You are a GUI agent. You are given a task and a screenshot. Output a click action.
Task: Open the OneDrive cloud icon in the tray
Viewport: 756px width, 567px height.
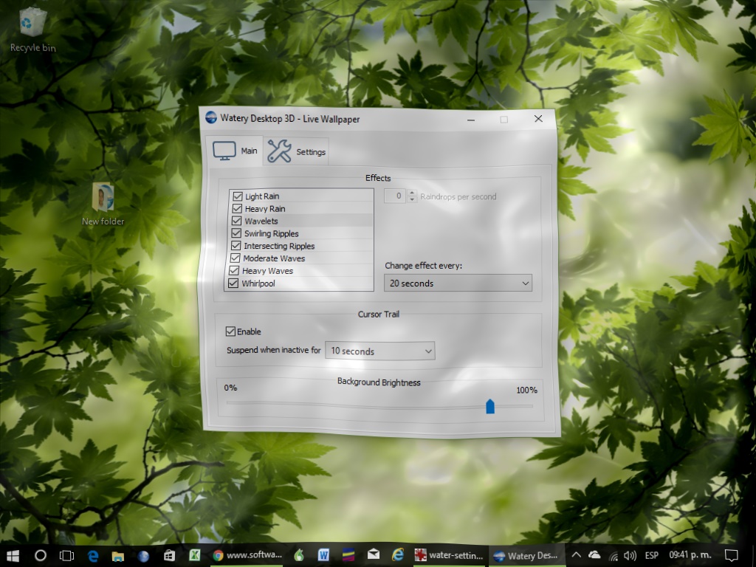[594, 554]
